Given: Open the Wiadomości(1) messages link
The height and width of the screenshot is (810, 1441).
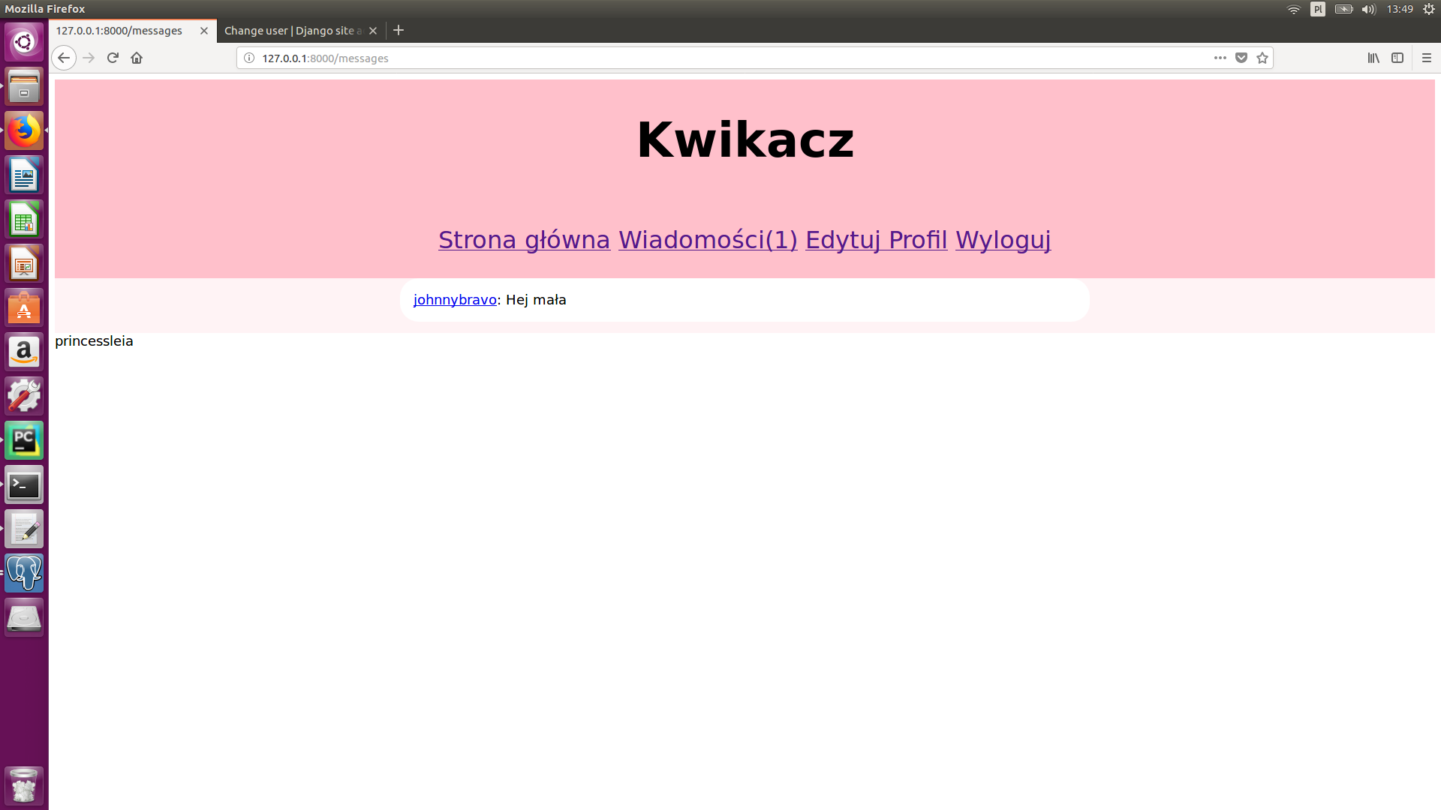Looking at the screenshot, I should tap(707, 240).
